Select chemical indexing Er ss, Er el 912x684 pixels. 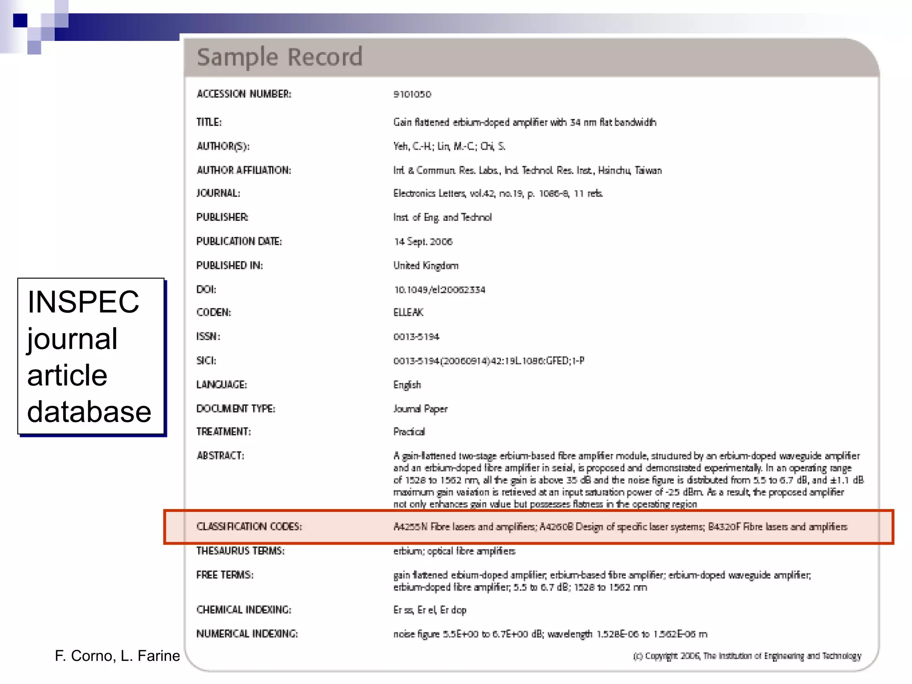pyautogui.click(x=430, y=610)
